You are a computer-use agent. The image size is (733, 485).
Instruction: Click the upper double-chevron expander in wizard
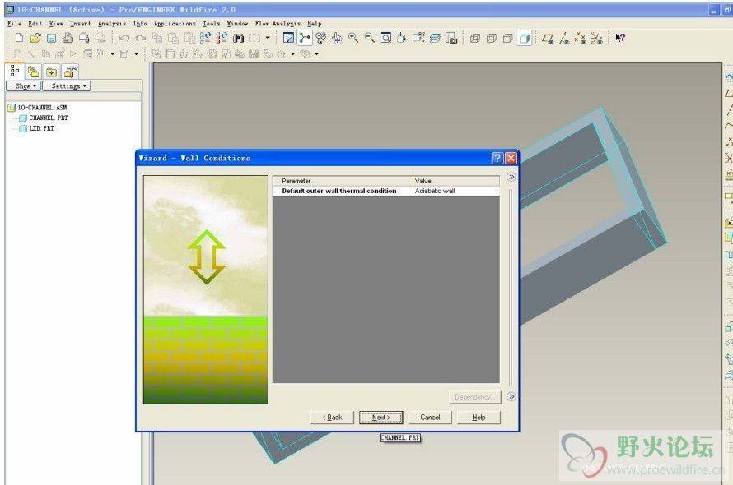(511, 177)
